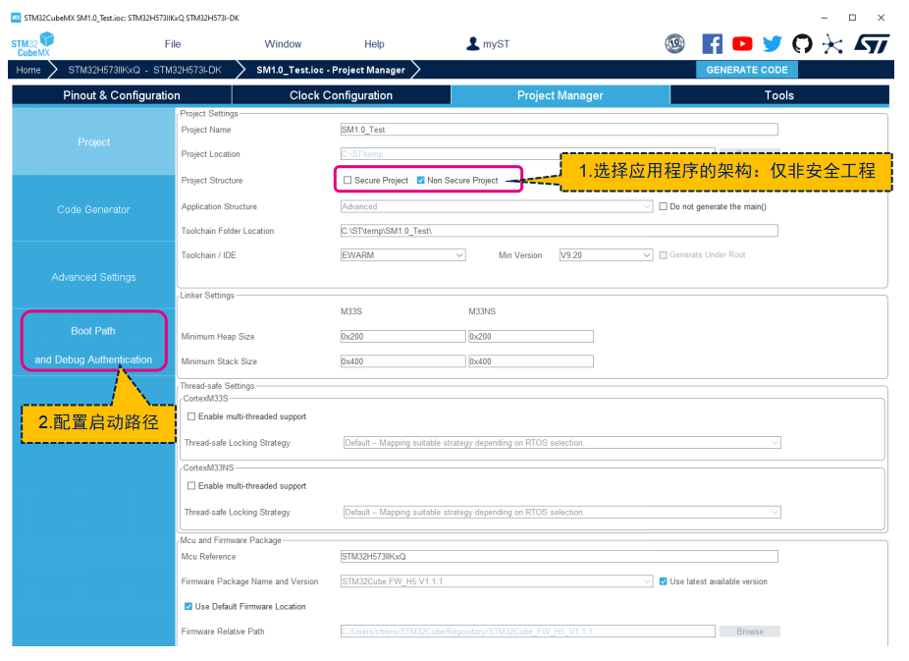Screen dimensions: 909x661
Task: Go to Home breadcrumb
Action: tap(28, 70)
